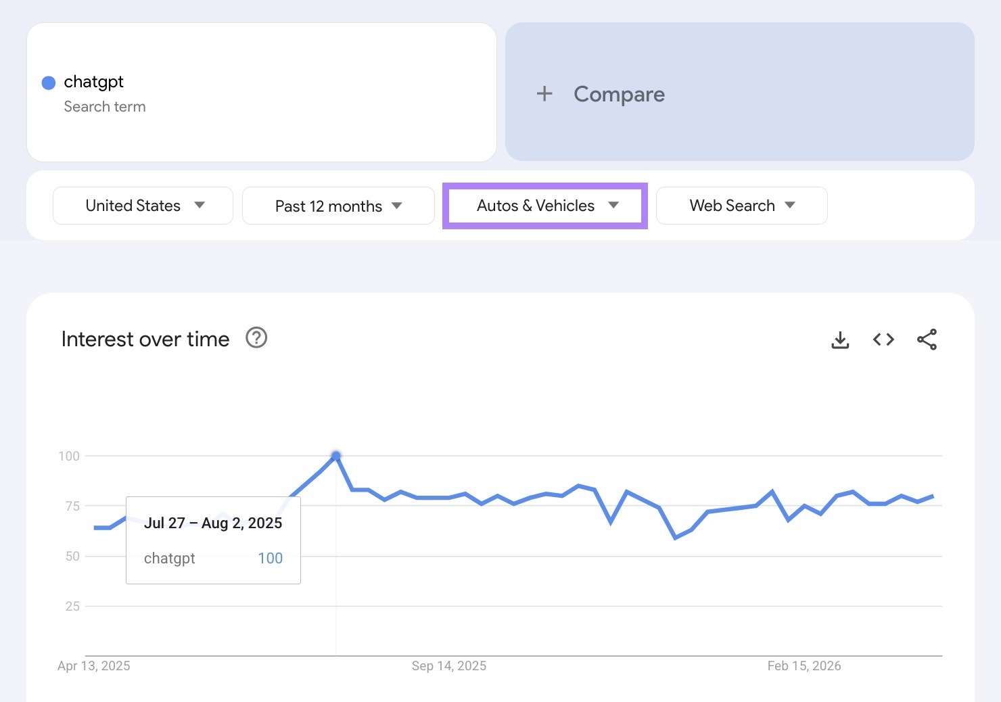1001x702 pixels.
Task: Click the blue dot beside chatgpt
Action: (x=48, y=82)
